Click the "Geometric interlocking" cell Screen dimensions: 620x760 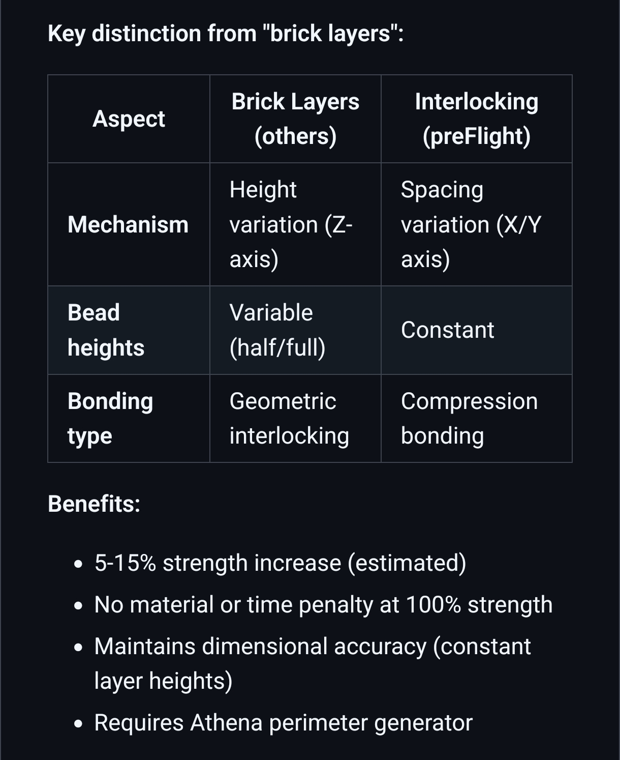(x=289, y=418)
